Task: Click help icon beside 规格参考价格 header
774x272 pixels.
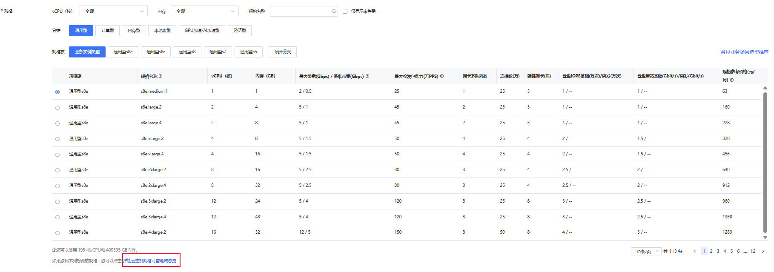Action: tap(732, 80)
